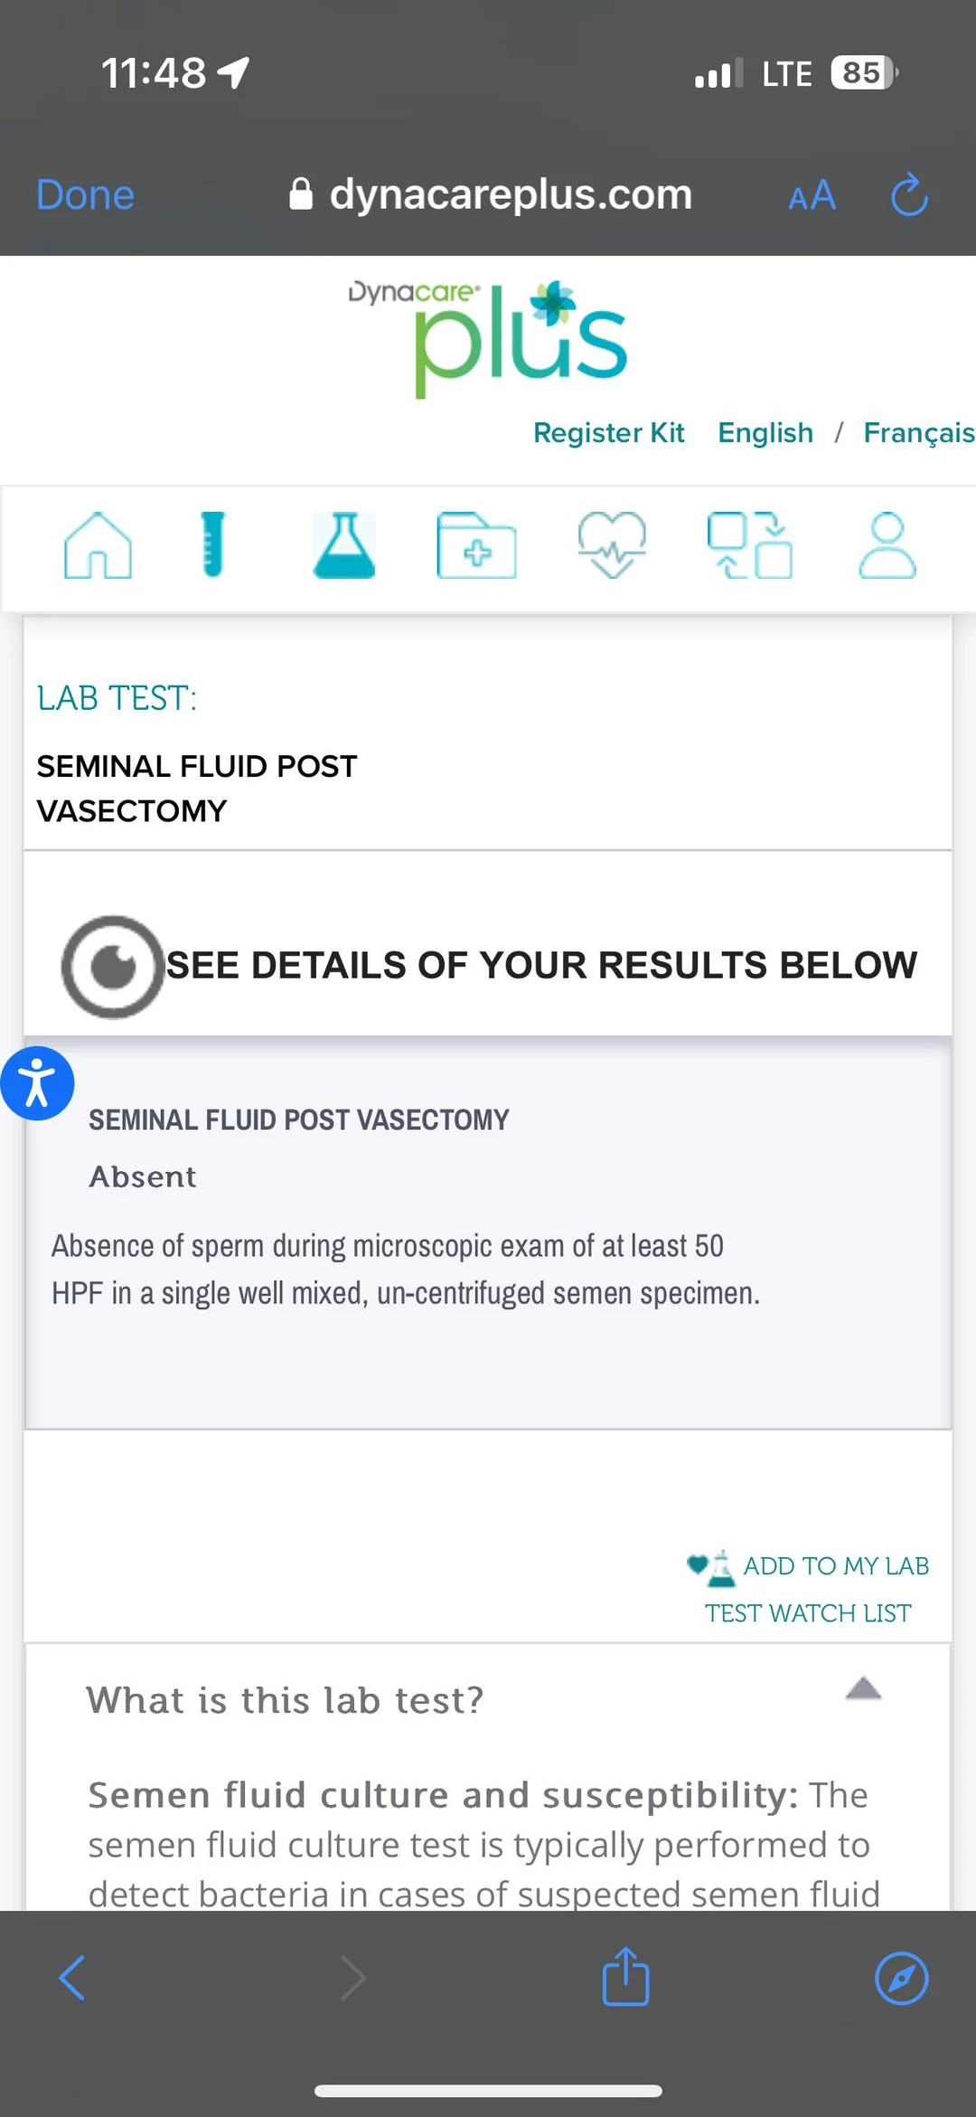This screenshot has width=976, height=2117.
Task: Tap Done to close the browser view
Action: [85, 194]
